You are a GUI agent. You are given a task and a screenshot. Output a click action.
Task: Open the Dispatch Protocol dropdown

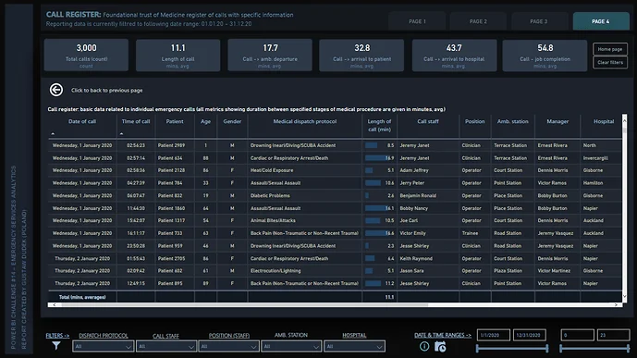pos(103,346)
